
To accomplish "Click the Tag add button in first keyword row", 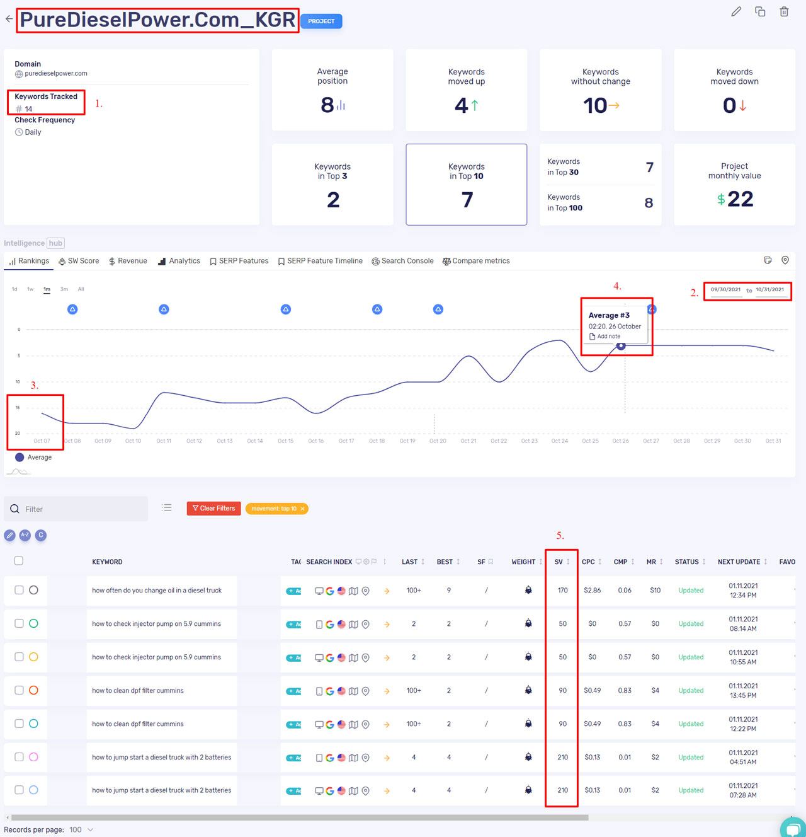I will (x=293, y=591).
